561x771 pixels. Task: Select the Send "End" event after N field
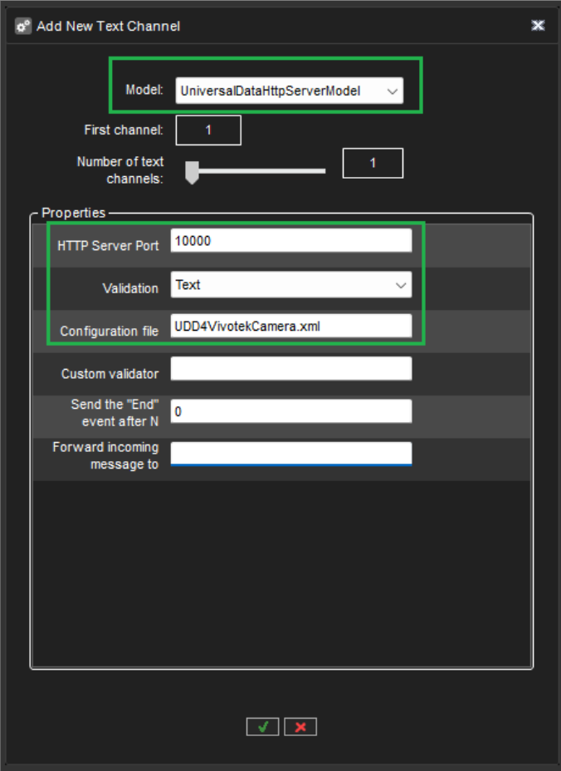point(290,412)
